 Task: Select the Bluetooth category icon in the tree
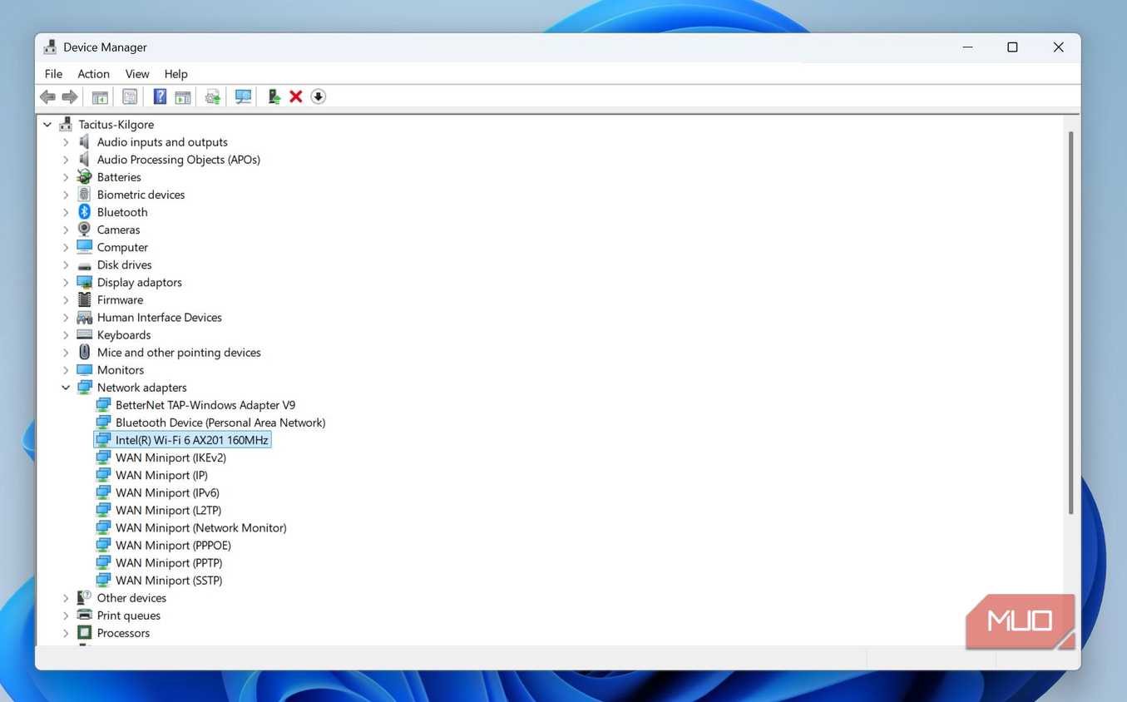tap(84, 212)
